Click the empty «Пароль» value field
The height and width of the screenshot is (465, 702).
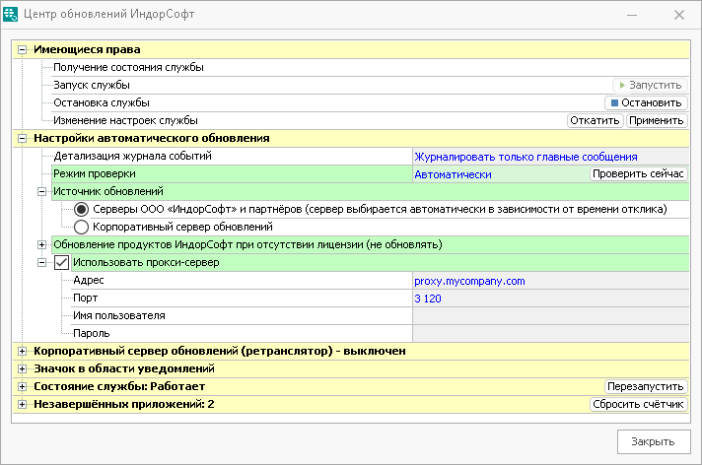tap(550, 333)
